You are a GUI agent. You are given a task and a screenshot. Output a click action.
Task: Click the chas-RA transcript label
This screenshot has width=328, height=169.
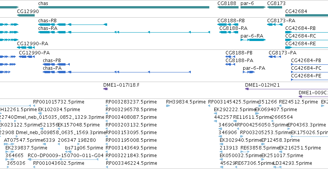pos(48,28)
